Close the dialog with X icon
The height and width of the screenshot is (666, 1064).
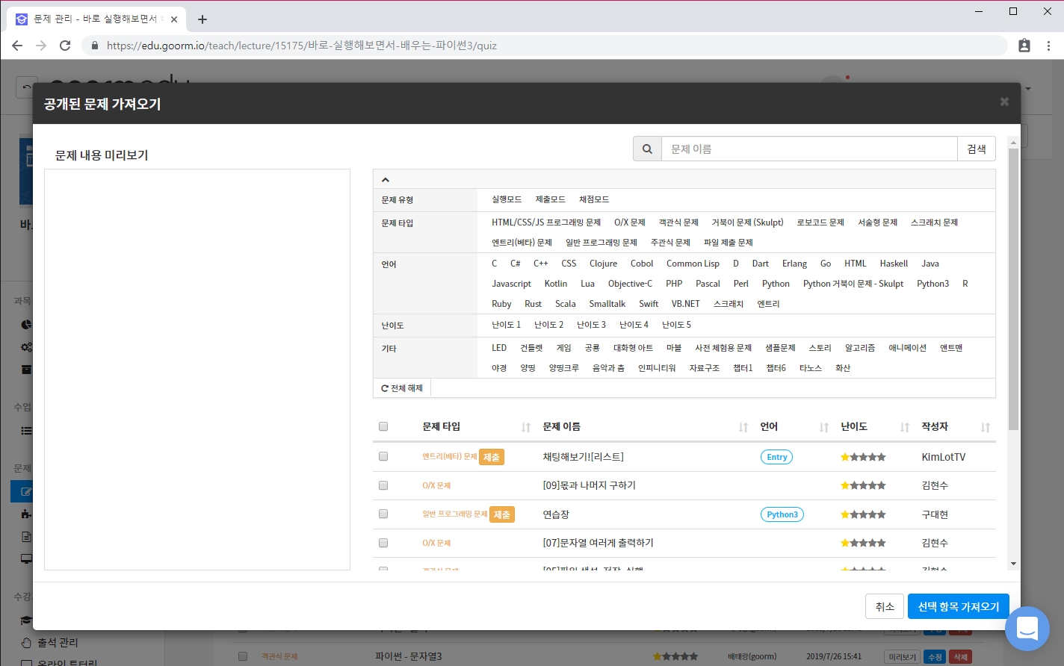tap(1004, 102)
